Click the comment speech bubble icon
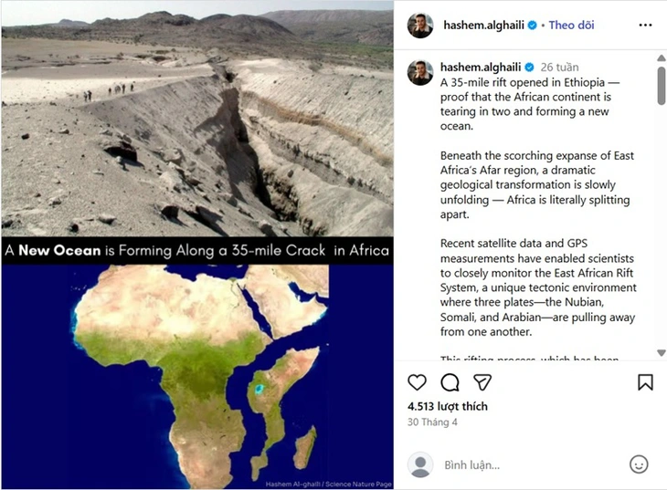Image resolution: width=667 pixels, height=490 pixels. point(450,382)
